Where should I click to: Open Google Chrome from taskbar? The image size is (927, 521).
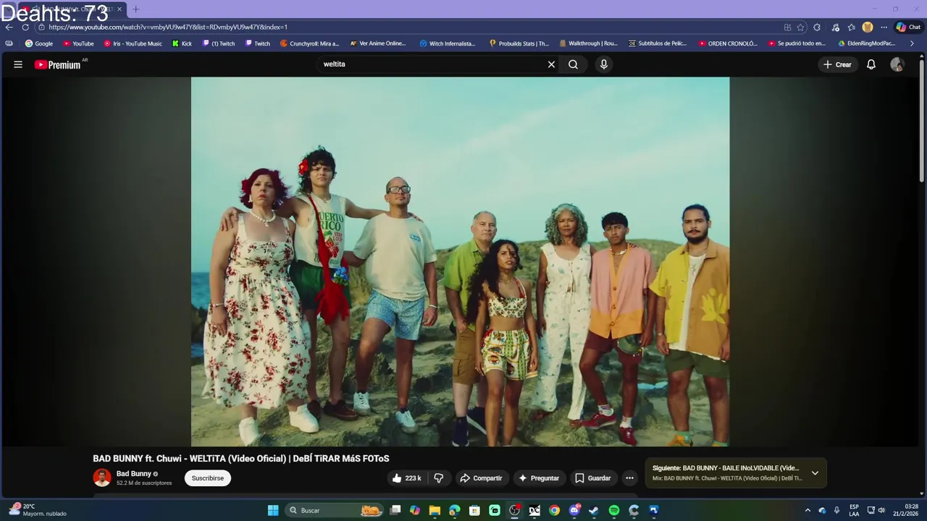pyautogui.click(x=554, y=510)
